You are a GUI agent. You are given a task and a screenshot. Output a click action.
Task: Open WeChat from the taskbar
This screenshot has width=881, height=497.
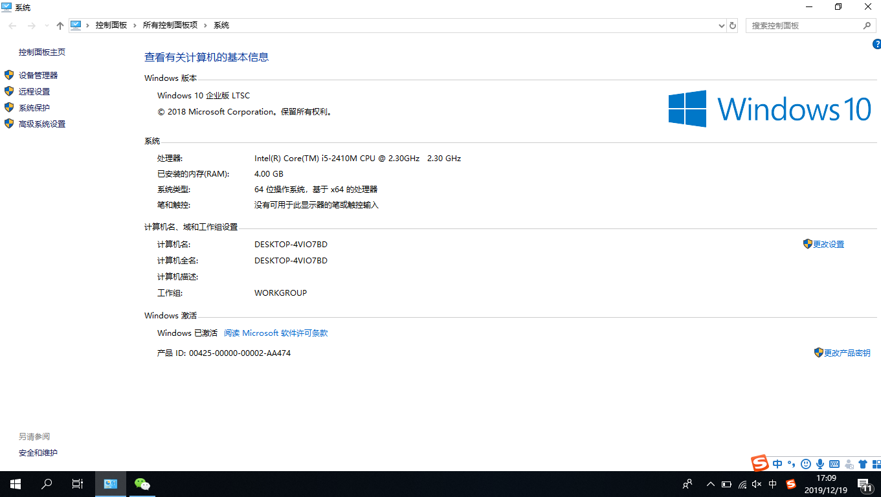142,483
